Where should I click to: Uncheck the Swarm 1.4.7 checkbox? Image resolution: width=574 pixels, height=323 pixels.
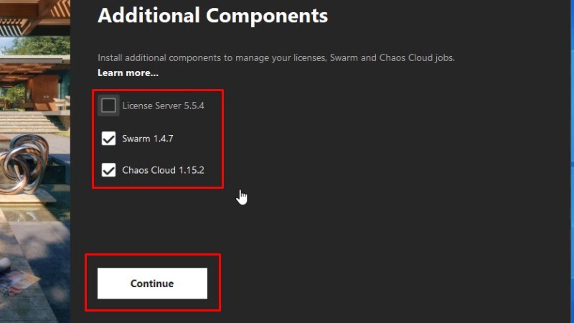click(108, 139)
